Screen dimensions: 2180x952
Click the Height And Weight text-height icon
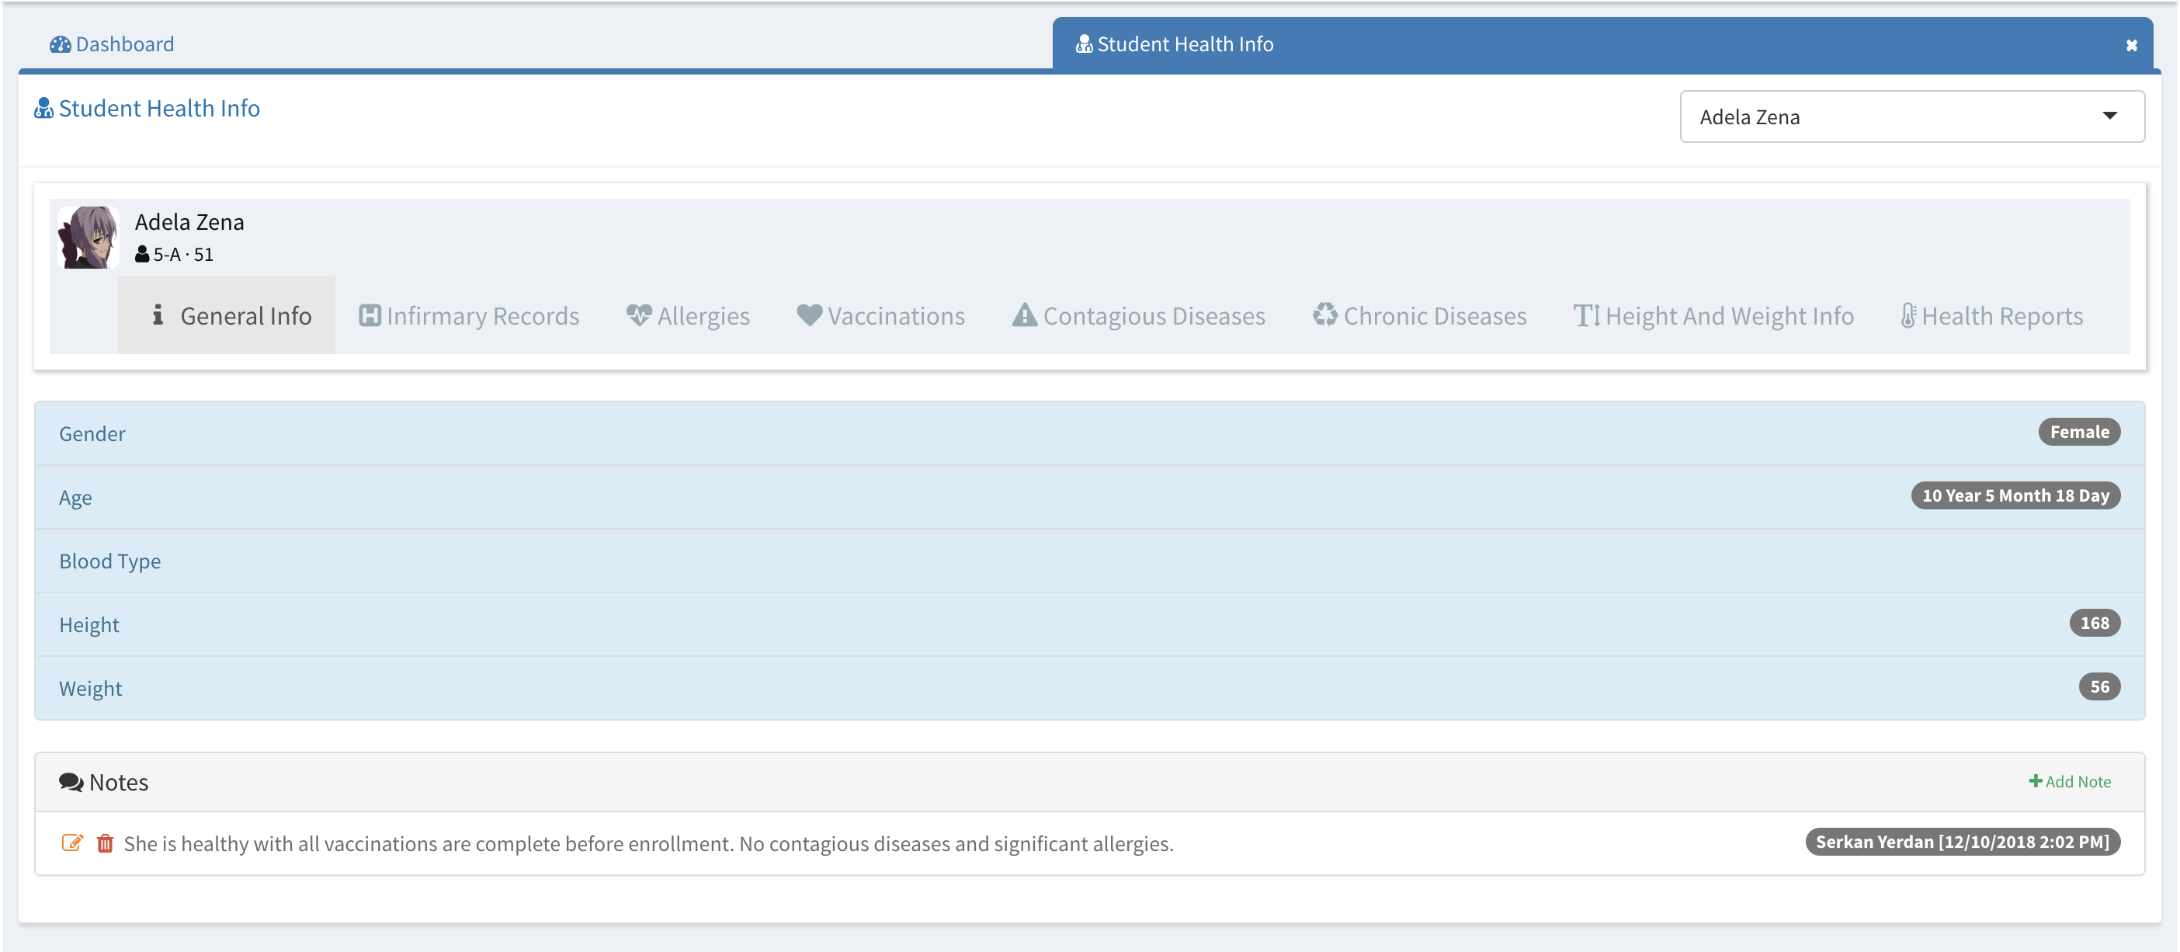(1586, 315)
